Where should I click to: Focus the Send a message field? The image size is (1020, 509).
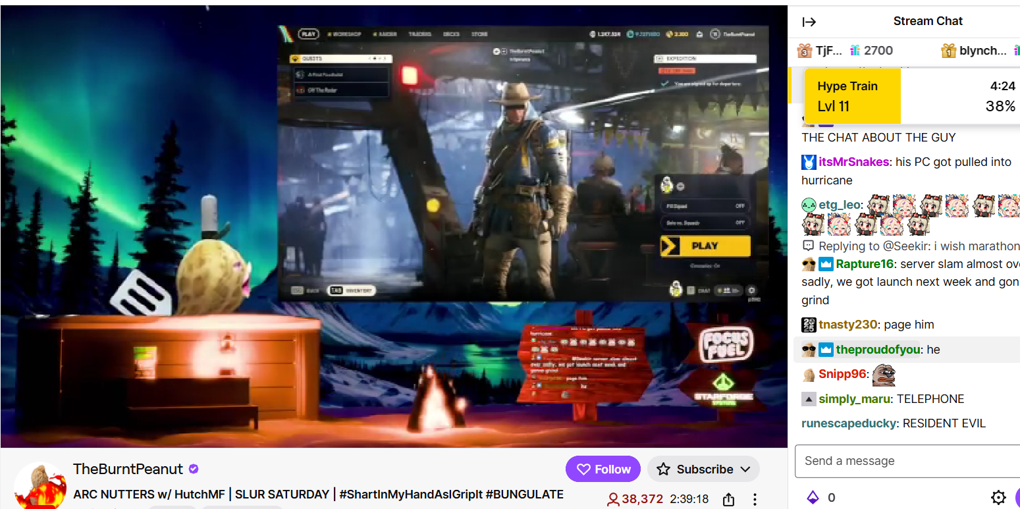907,461
